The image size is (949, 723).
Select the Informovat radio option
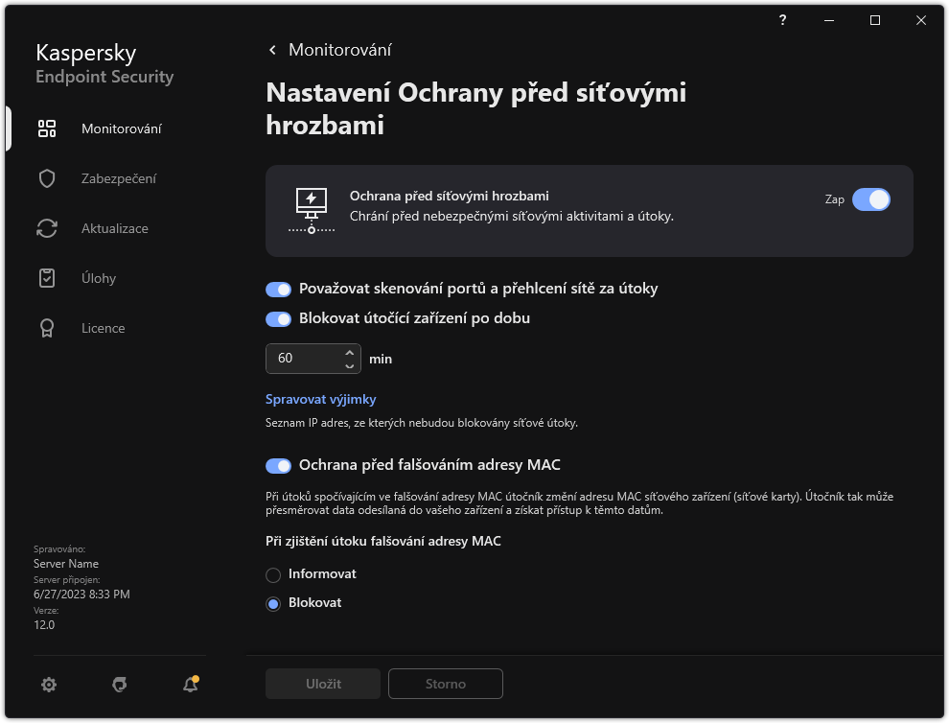tap(273, 573)
